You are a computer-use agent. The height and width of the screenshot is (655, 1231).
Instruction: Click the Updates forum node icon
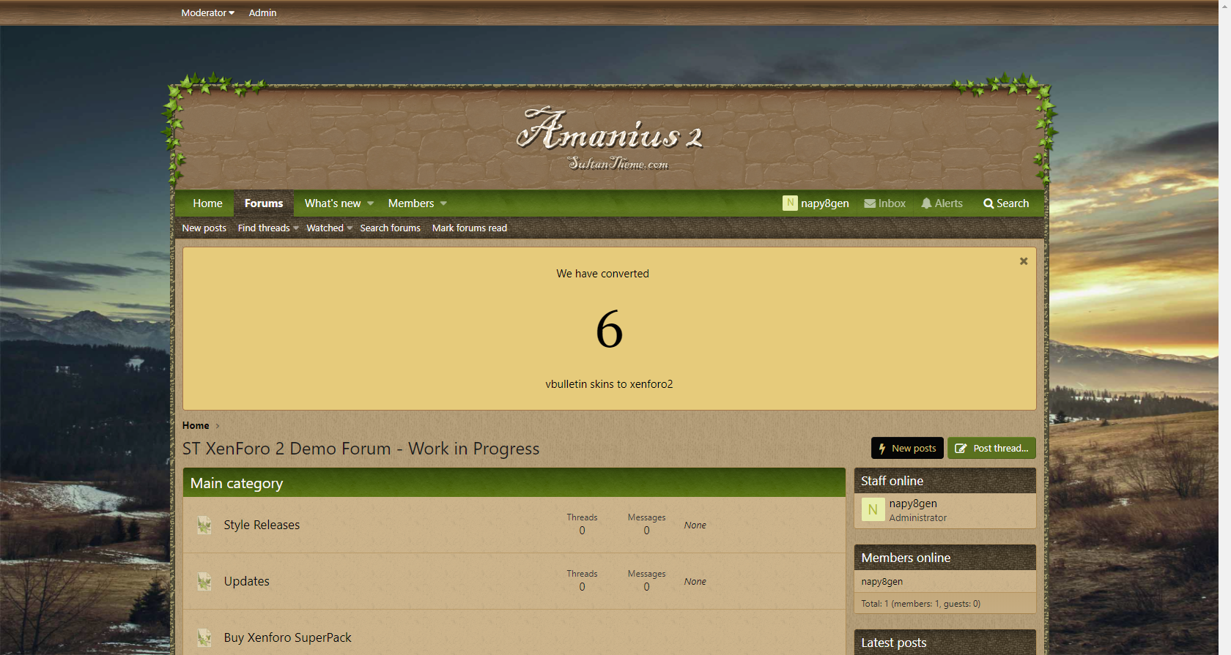204,581
